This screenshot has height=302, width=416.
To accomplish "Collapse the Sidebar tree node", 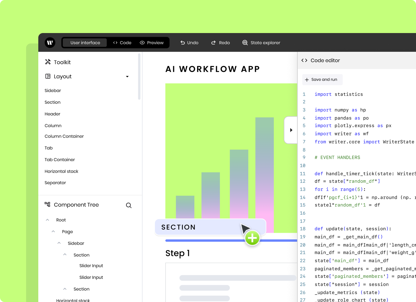I will pyautogui.click(x=59, y=243).
